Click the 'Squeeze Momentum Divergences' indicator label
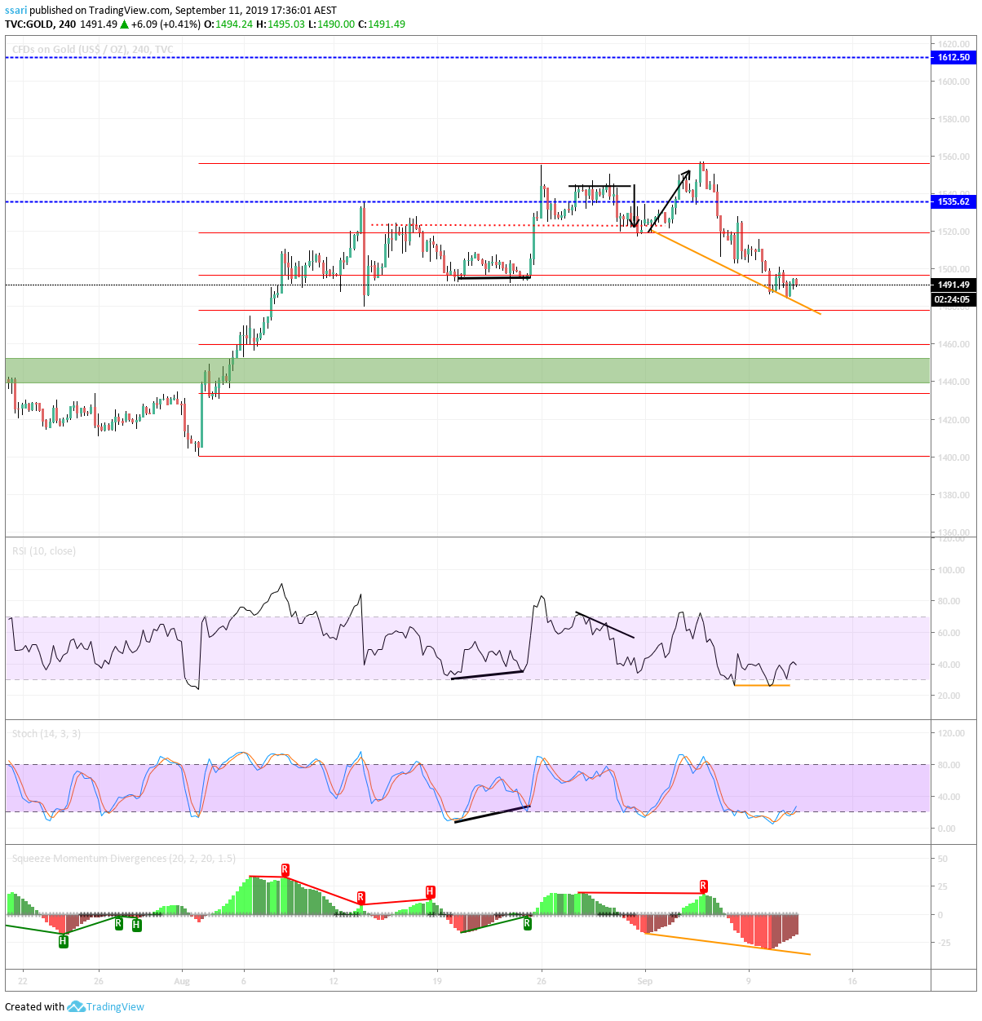Screen dimensions: 982x1021 click(x=123, y=859)
